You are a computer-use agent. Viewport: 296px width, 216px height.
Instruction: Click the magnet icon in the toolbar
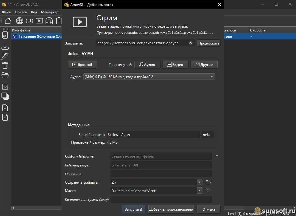click(49, 21)
